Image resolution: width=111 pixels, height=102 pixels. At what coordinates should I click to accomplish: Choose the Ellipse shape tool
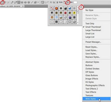(x=25, y=2)
